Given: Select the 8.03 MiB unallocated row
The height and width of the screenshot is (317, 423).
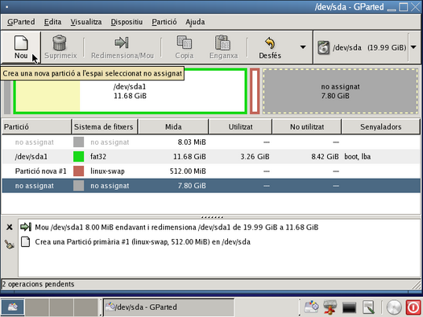Looking at the screenshot, I should click(211, 142).
